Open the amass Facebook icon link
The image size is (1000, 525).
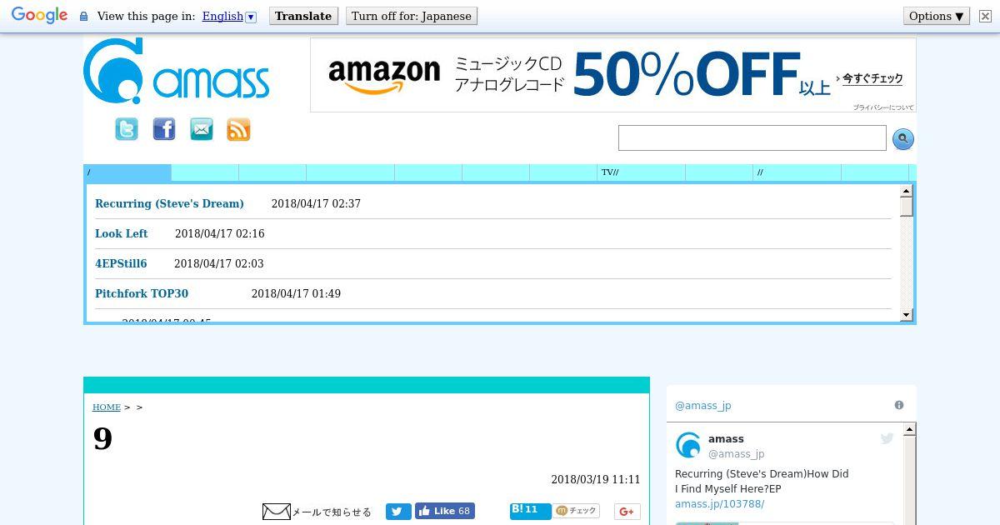[164, 129]
